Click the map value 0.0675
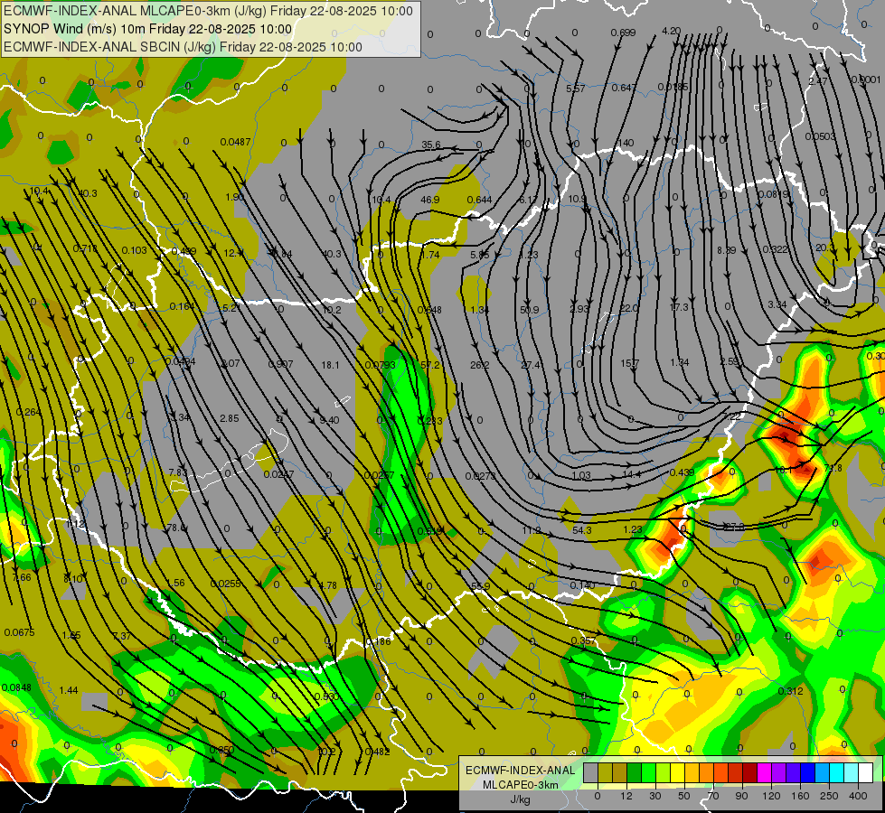Image resolution: width=885 pixels, height=813 pixels. (x=19, y=632)
